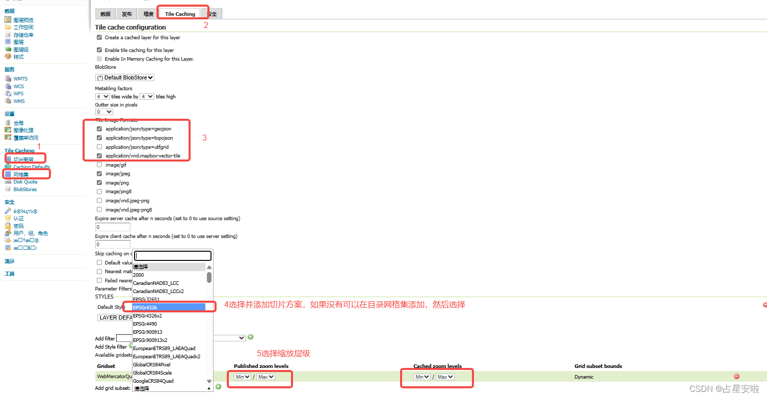Open the 演示 link

10,261
